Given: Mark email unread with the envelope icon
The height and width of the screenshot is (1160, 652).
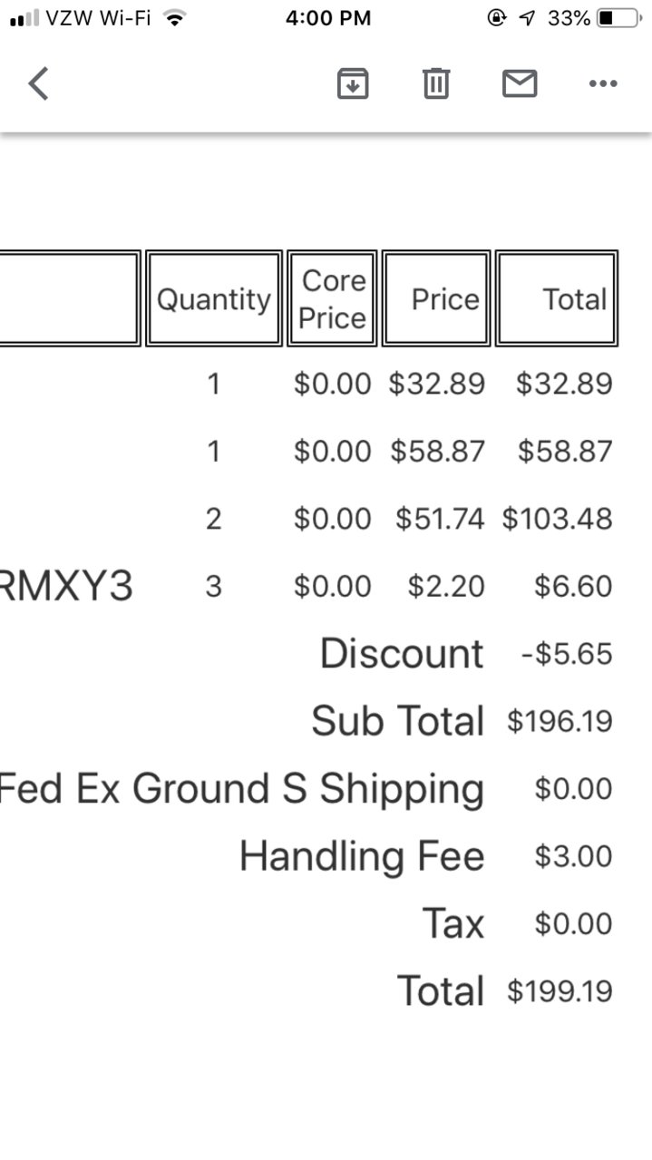Looking at the screenshot, I should 520,83.
